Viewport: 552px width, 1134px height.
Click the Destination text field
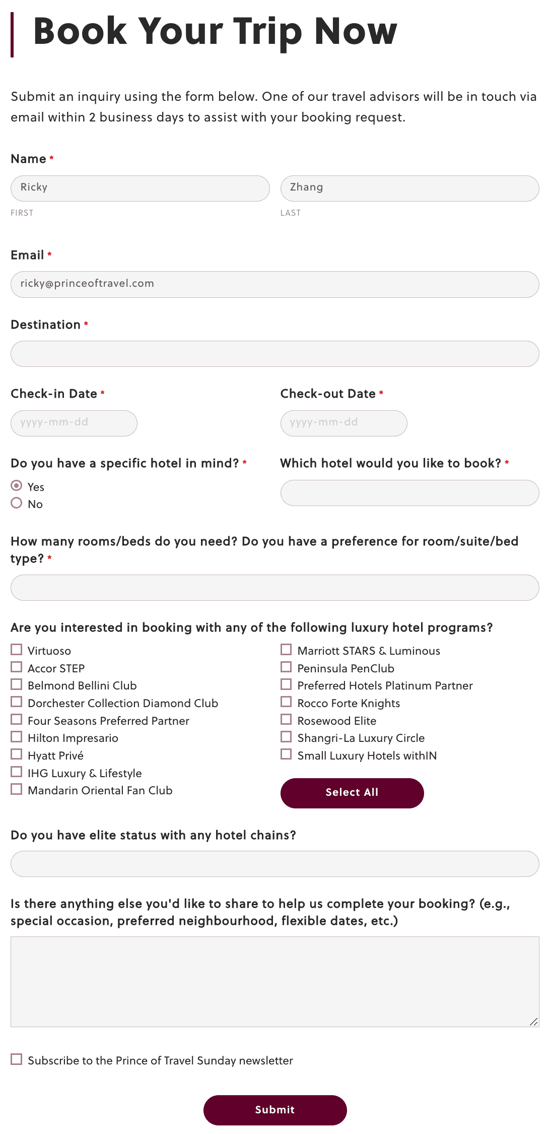[x=275, y=354]
